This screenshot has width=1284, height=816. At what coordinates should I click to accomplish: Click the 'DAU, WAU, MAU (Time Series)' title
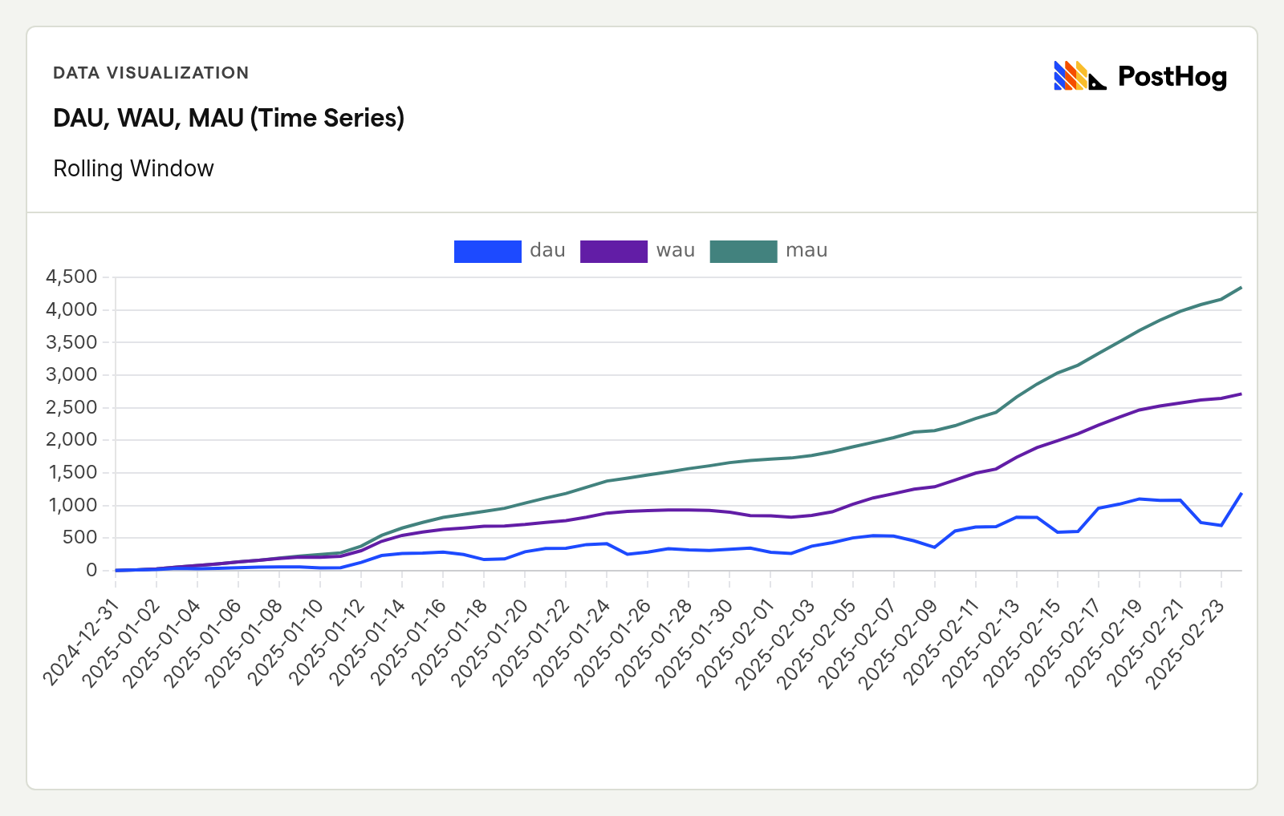[x=229, y=118]
